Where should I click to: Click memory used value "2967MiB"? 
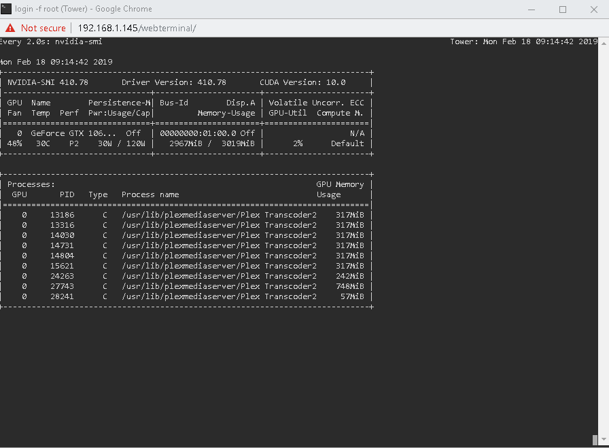[x=186, y=143]
